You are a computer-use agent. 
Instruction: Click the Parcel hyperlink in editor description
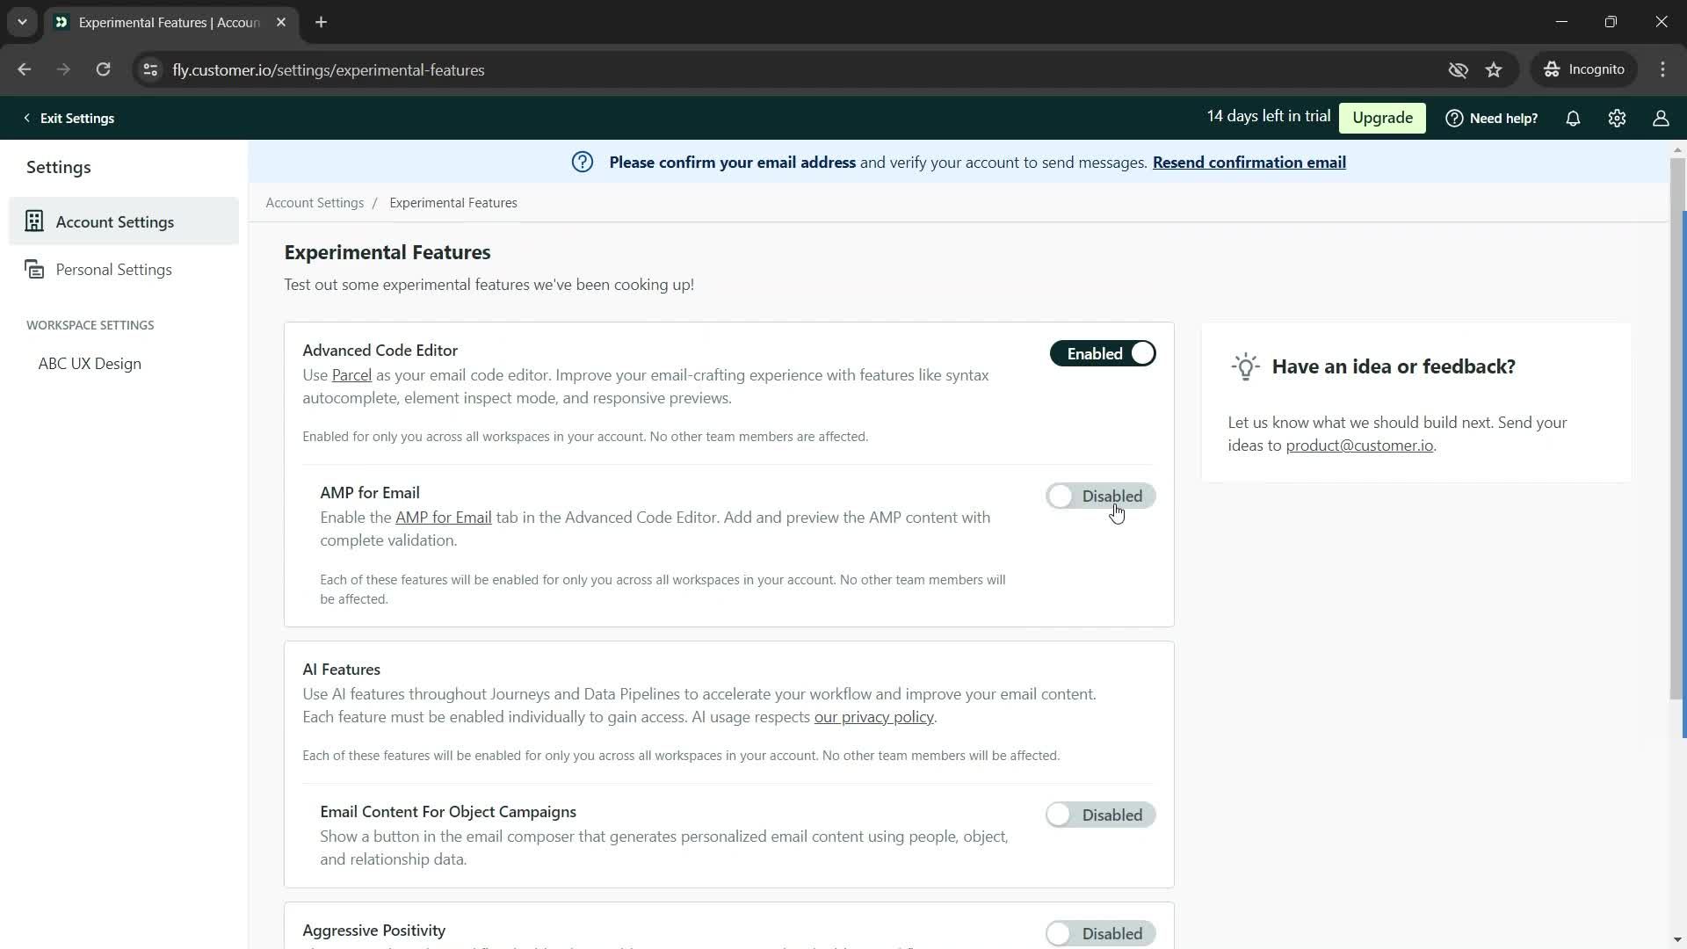[x=351, y=374]
